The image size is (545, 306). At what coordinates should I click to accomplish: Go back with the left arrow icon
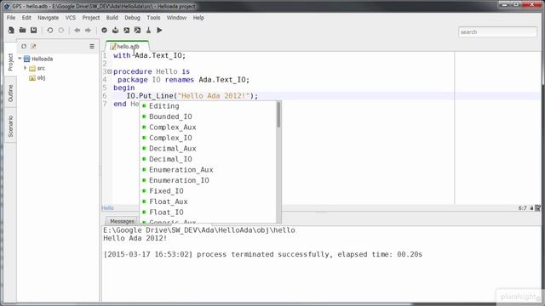pos(77,31)
